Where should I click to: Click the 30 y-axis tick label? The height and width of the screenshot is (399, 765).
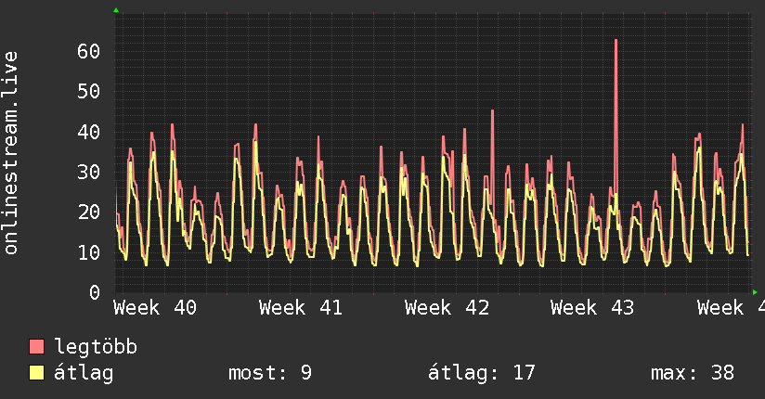[x=88, y=172]
